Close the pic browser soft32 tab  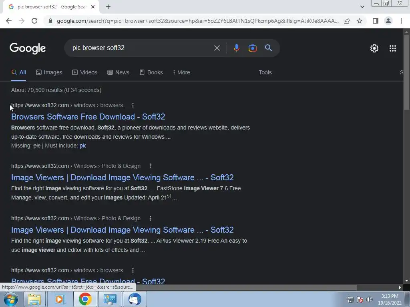(x=93, y=7)
